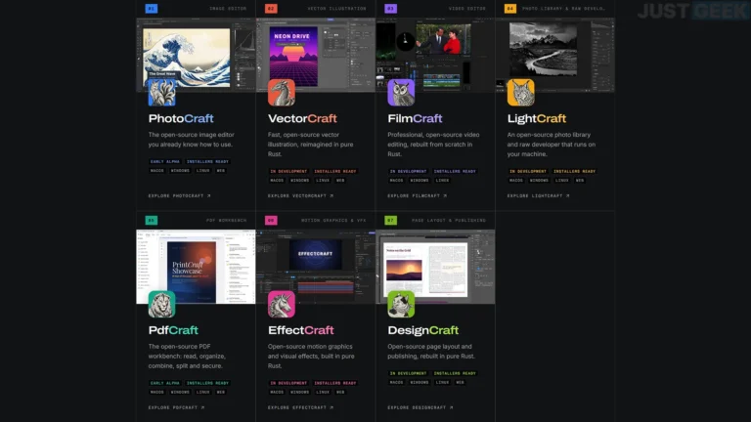The image size is (751, 422).
Task: Click PhotoCraft's macOS platform tag
Action: [157, 171]
